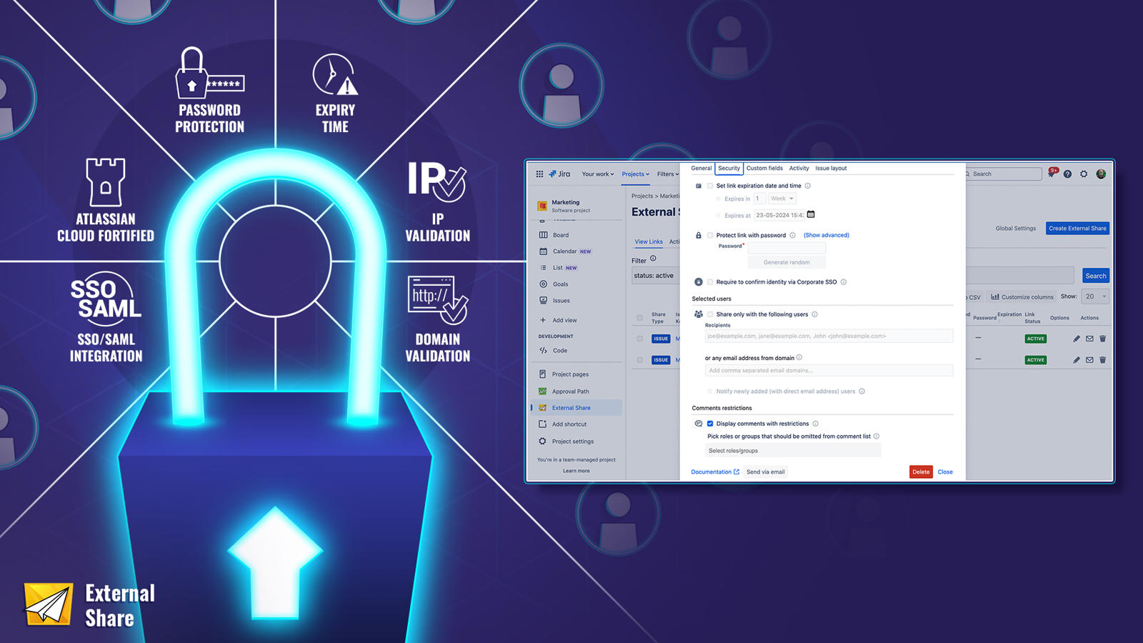
Task: Uncheck Display comments with restrictions
Action: (x=709, y=423)
